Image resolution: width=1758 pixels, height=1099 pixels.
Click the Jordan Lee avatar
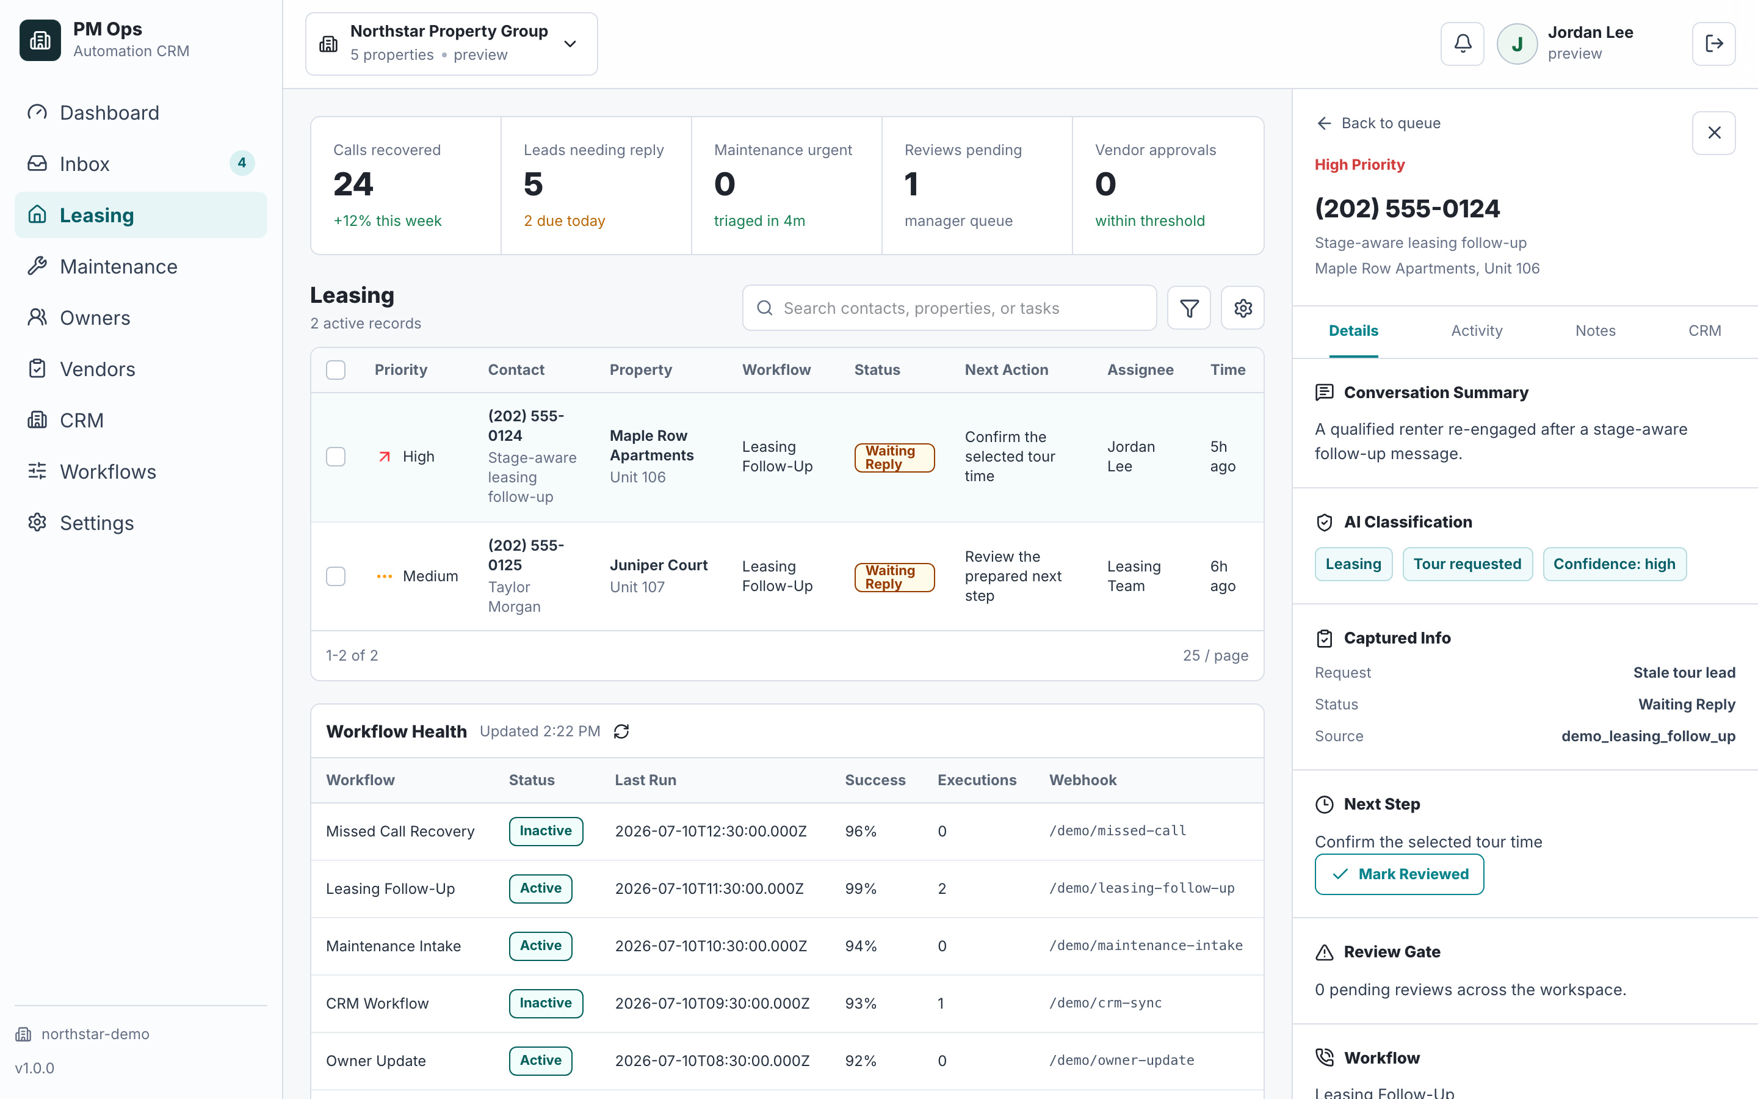coord(1517,43)
